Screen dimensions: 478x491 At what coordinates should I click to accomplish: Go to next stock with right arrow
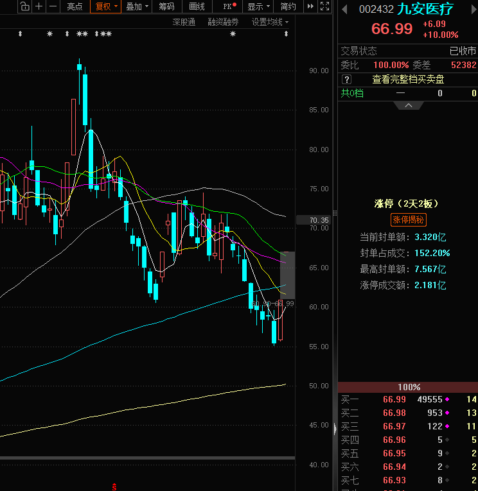[474, 10]
